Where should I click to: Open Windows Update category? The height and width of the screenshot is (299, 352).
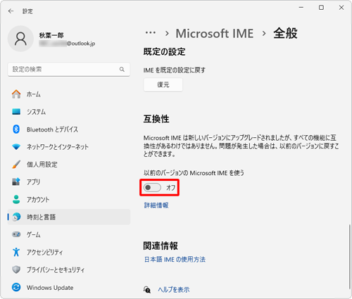[69, 287]
